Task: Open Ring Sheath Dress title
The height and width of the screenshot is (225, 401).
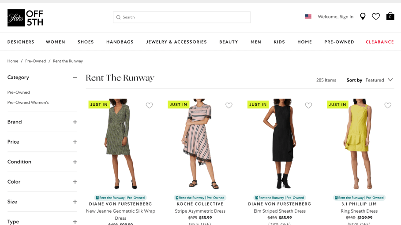Action: (359, 211)
